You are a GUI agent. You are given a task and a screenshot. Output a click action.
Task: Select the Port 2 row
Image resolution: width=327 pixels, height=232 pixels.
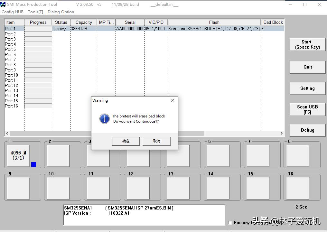click(x=144, y=34)
